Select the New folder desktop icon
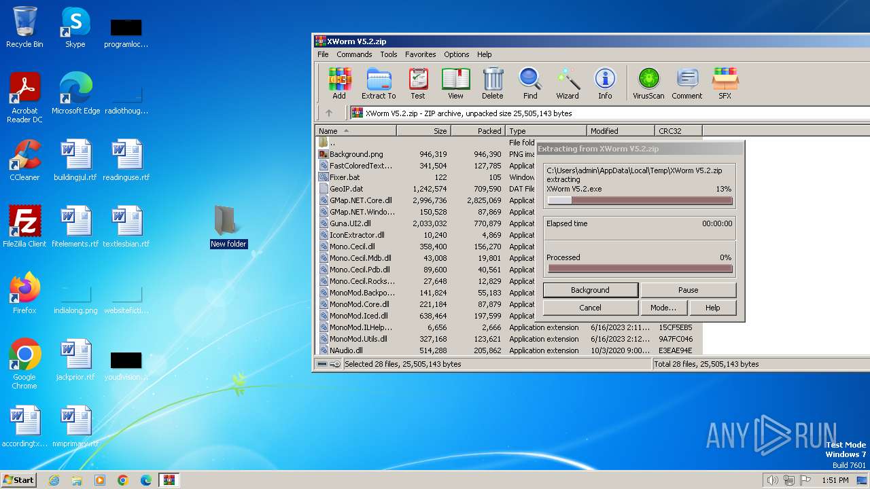The height and width of the screenshot is (489, 870). [x=228, y=227]
